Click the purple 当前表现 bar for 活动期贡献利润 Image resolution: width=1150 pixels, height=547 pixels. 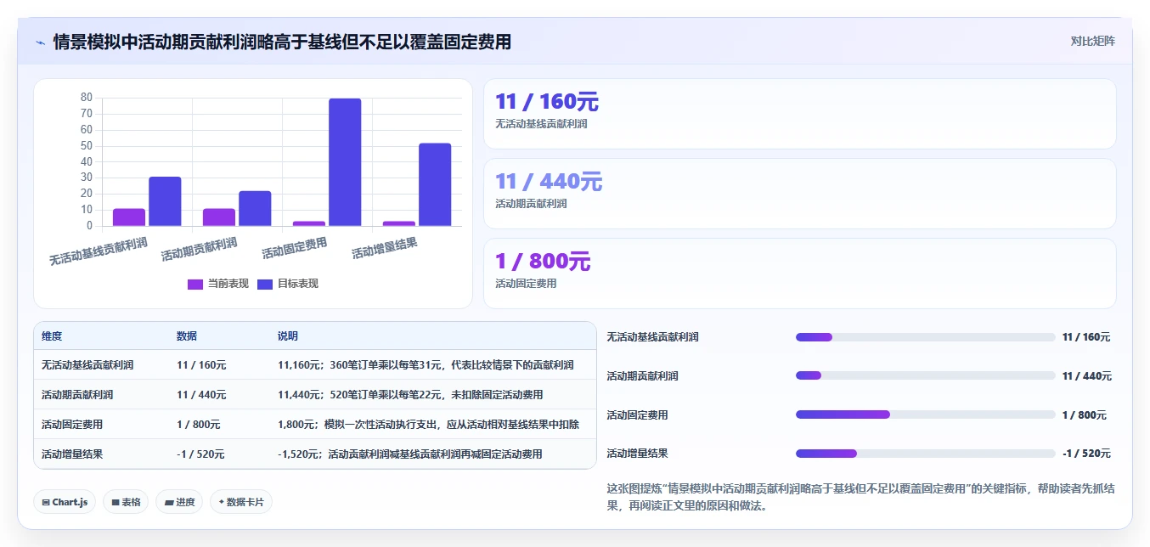pos(219,217)
